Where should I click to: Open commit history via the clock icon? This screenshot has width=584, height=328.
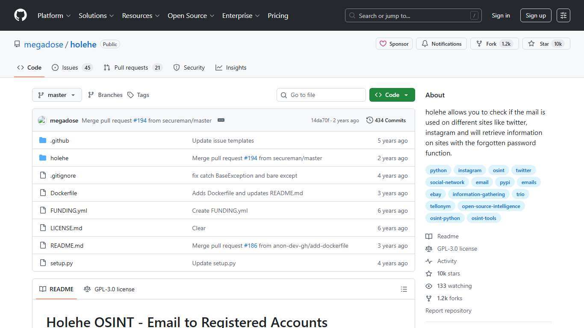[x=369, y=120]
